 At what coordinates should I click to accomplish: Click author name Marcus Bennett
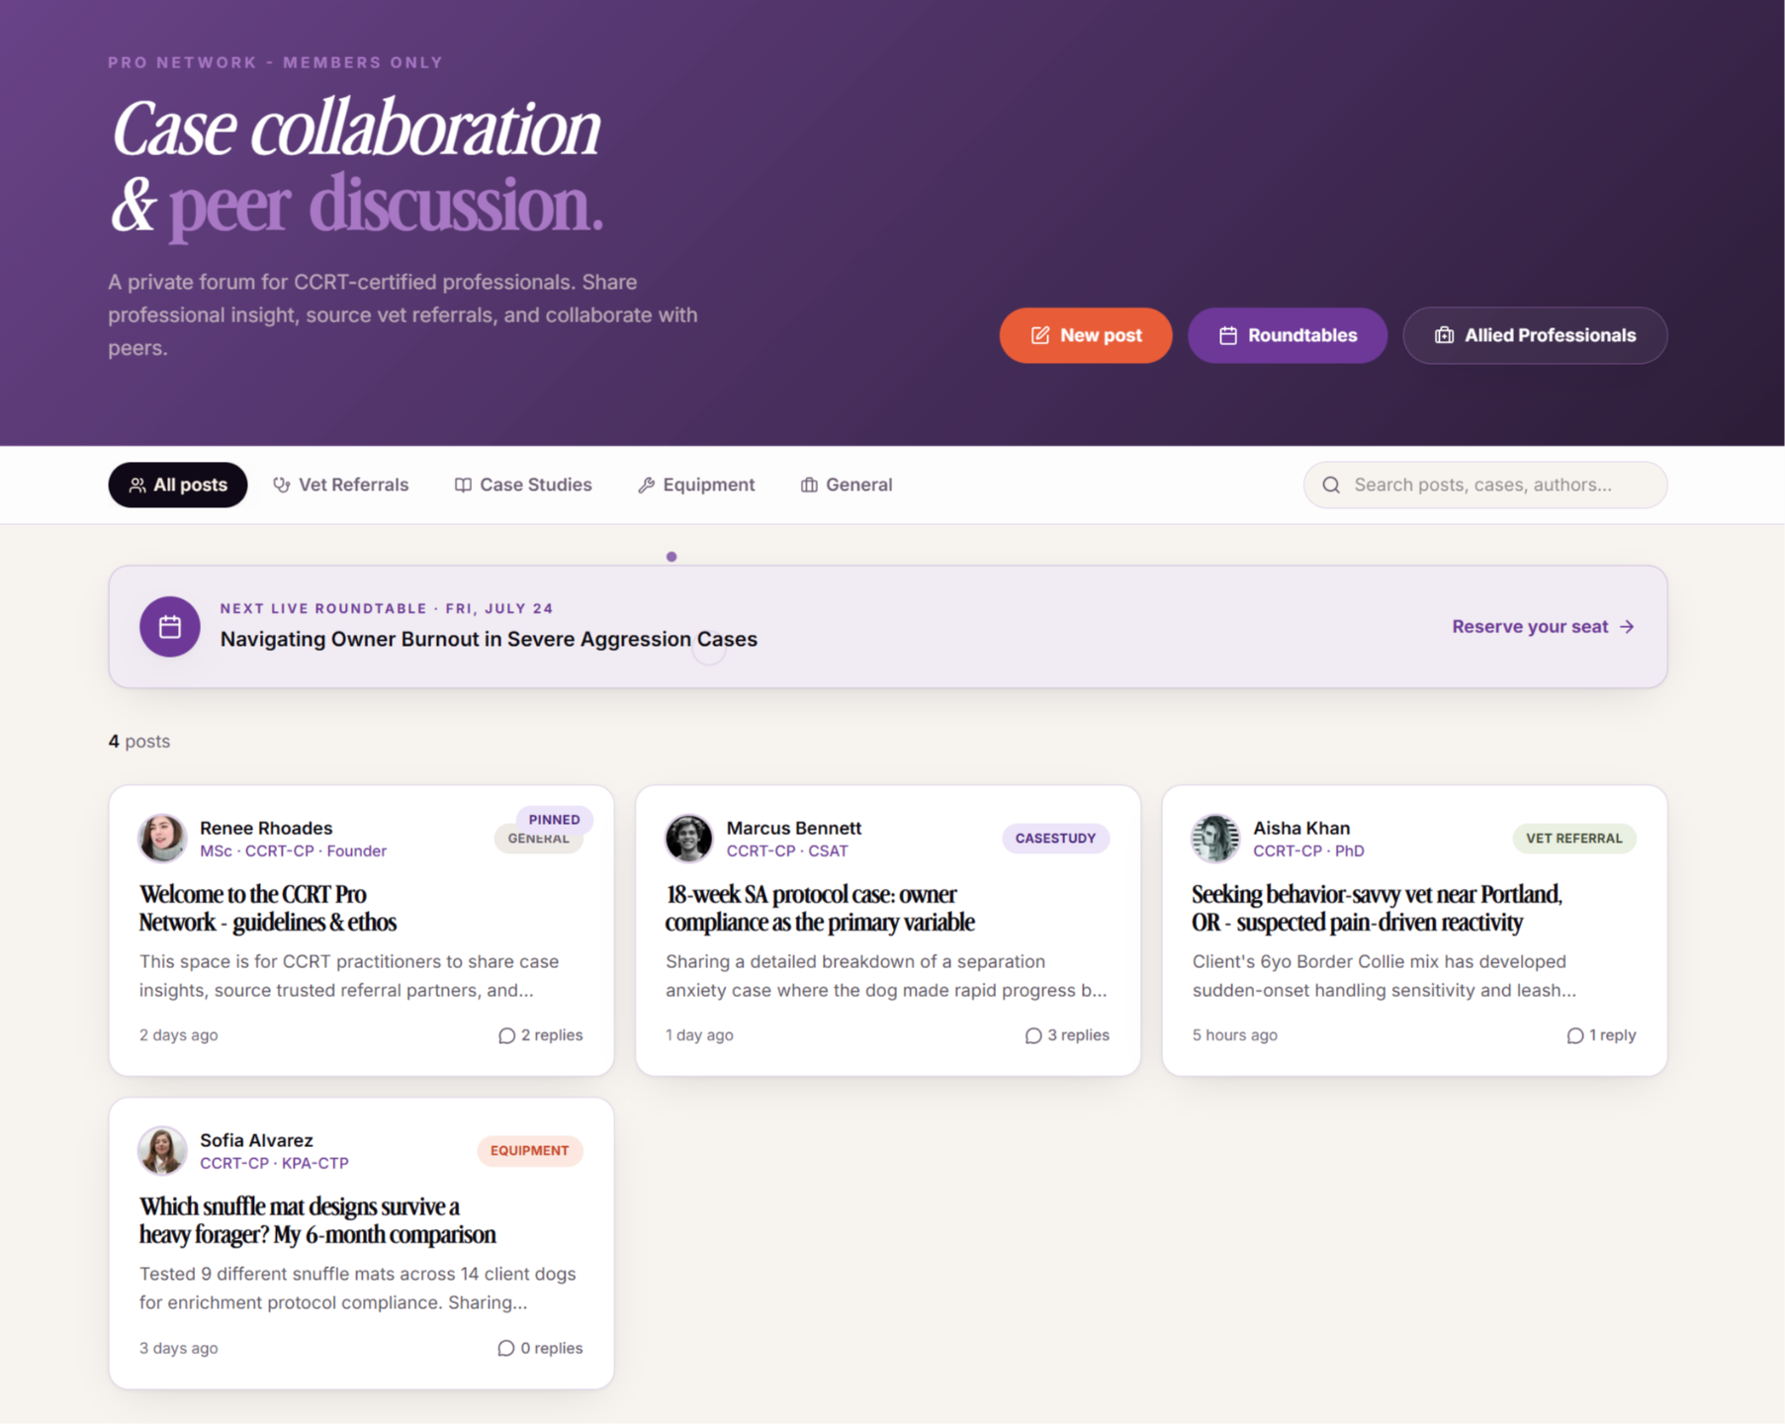(x=793, y=828)
